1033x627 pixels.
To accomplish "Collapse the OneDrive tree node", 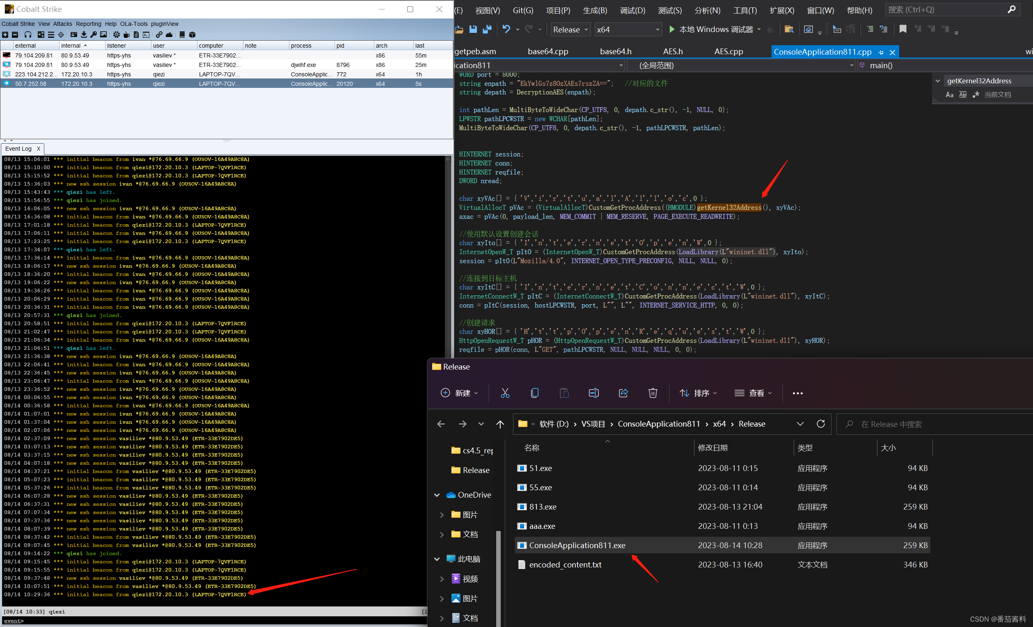I will coord(437,495).
